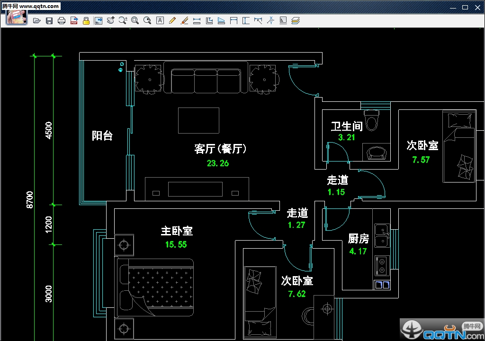Image resolution: width=485 pixels, height=341 pixels.
Task: Click the 4500 dimension text
Action: pos(49,130)
